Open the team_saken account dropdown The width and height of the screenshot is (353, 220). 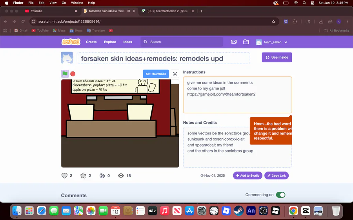pos(271,42)
